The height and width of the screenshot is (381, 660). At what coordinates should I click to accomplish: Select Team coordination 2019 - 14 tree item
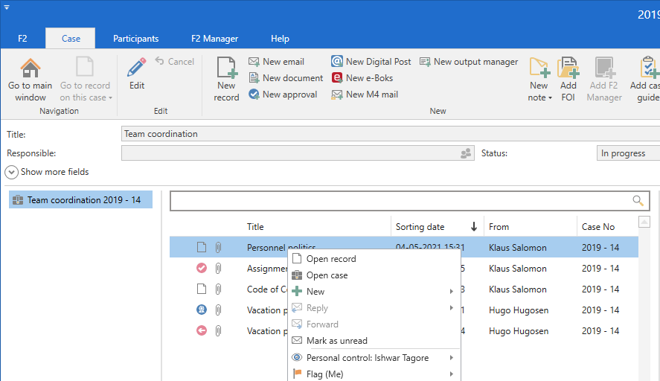pyautogui.click(x=83, y=200)
